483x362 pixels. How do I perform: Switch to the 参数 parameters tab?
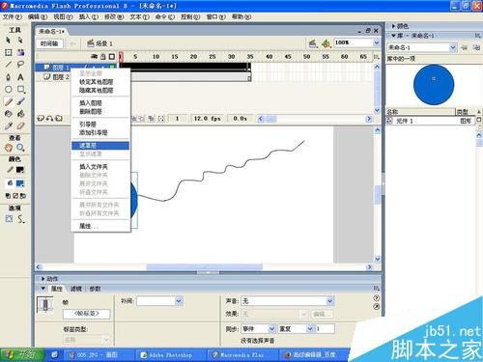point(95,289)
